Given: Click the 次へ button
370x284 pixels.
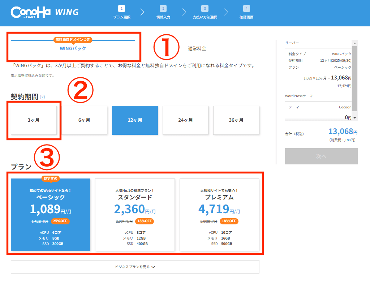Looking at the screenshot, I should coord(321,156).
